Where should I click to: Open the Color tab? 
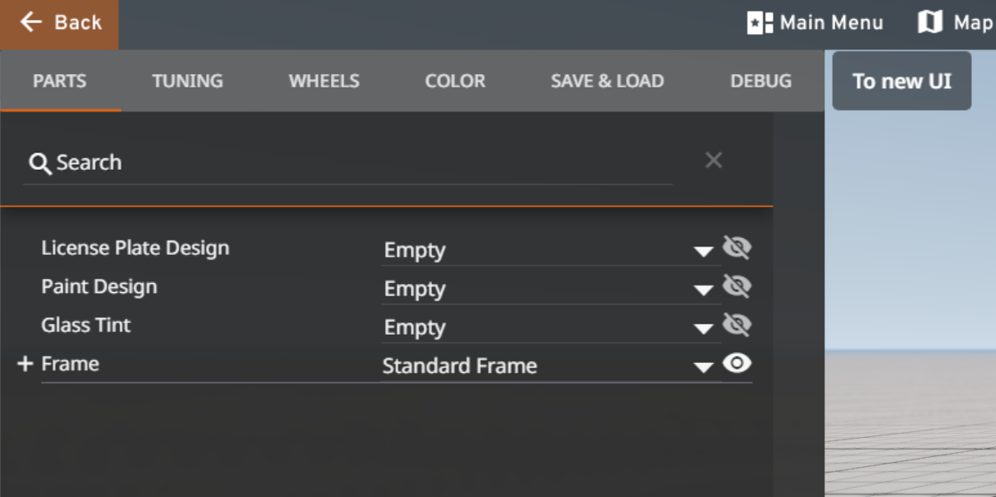(455, 81)
